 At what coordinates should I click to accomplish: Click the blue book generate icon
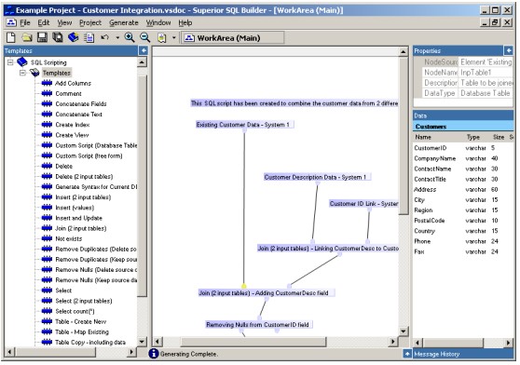coord(74,38)
